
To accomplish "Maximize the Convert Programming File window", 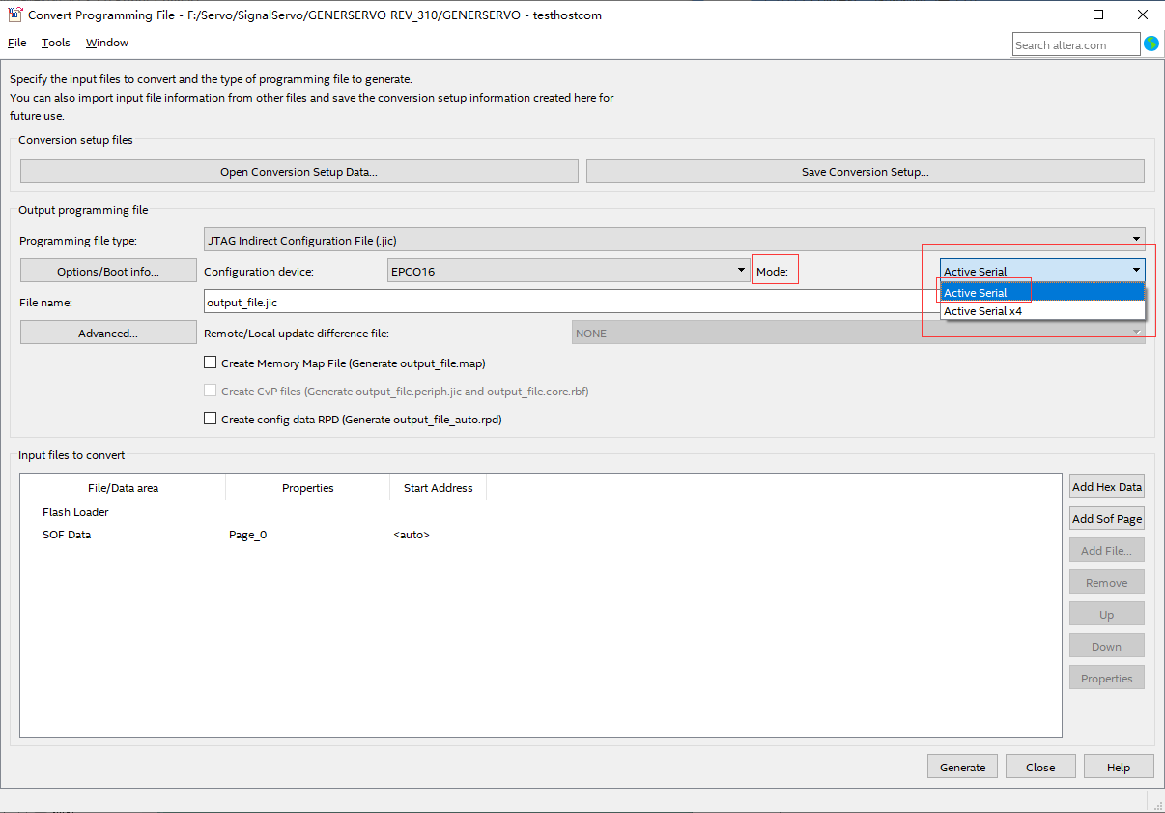I will pos(1098,15).
